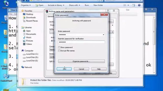Click Open in Explorer toolbar

39,5
